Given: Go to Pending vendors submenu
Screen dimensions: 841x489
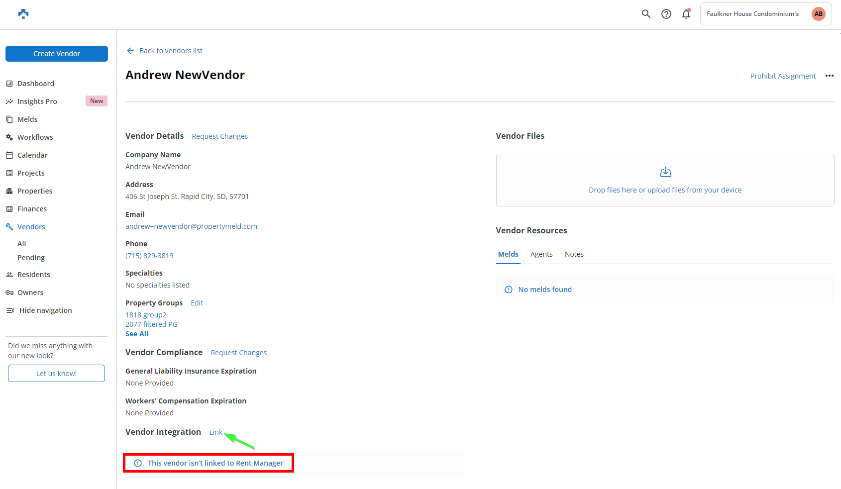Looking at the screenshot, I should (x=31, y=258).
